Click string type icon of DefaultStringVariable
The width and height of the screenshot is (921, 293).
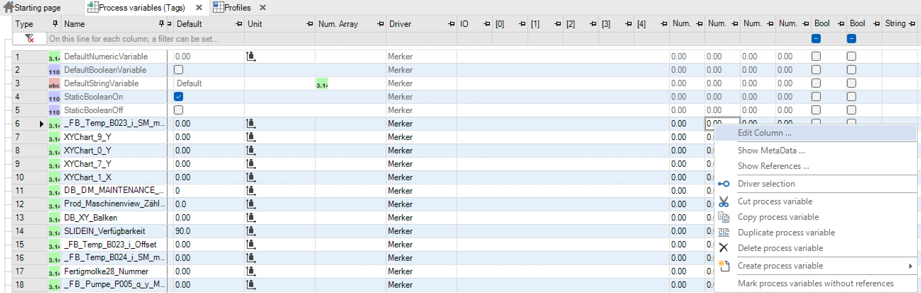[54, 83]
